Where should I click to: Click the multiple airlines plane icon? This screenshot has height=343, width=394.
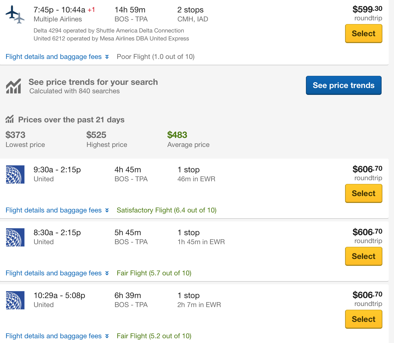click(15, 14)
